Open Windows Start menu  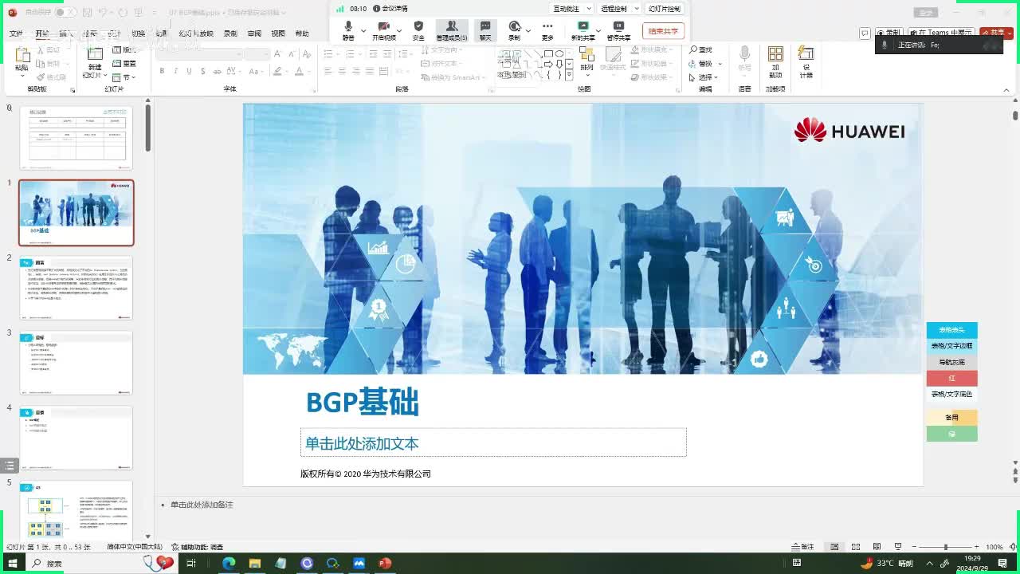[12, 563]
